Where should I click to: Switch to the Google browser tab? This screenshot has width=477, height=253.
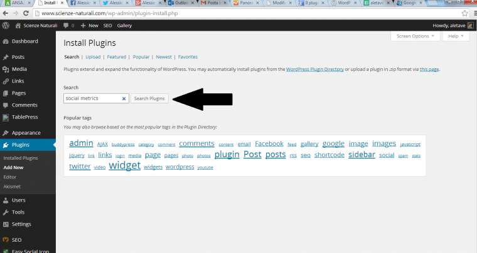409,3
